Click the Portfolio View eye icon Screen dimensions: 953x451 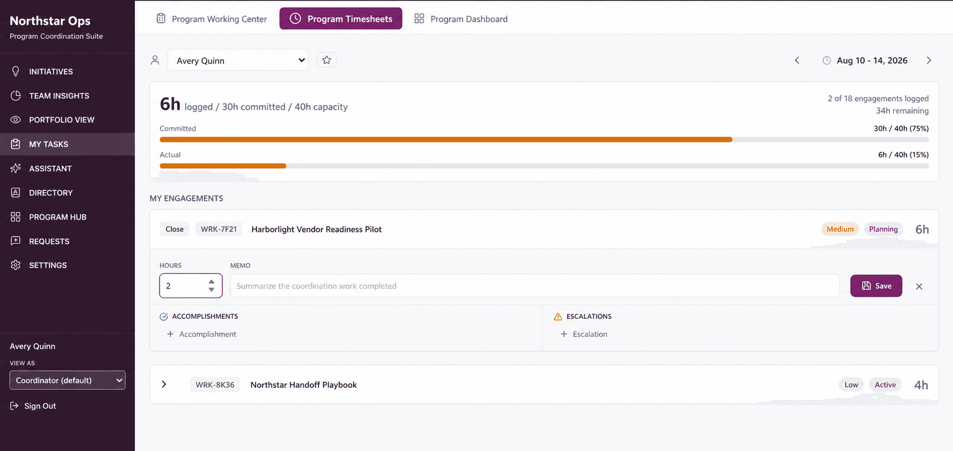coord(16,120)
